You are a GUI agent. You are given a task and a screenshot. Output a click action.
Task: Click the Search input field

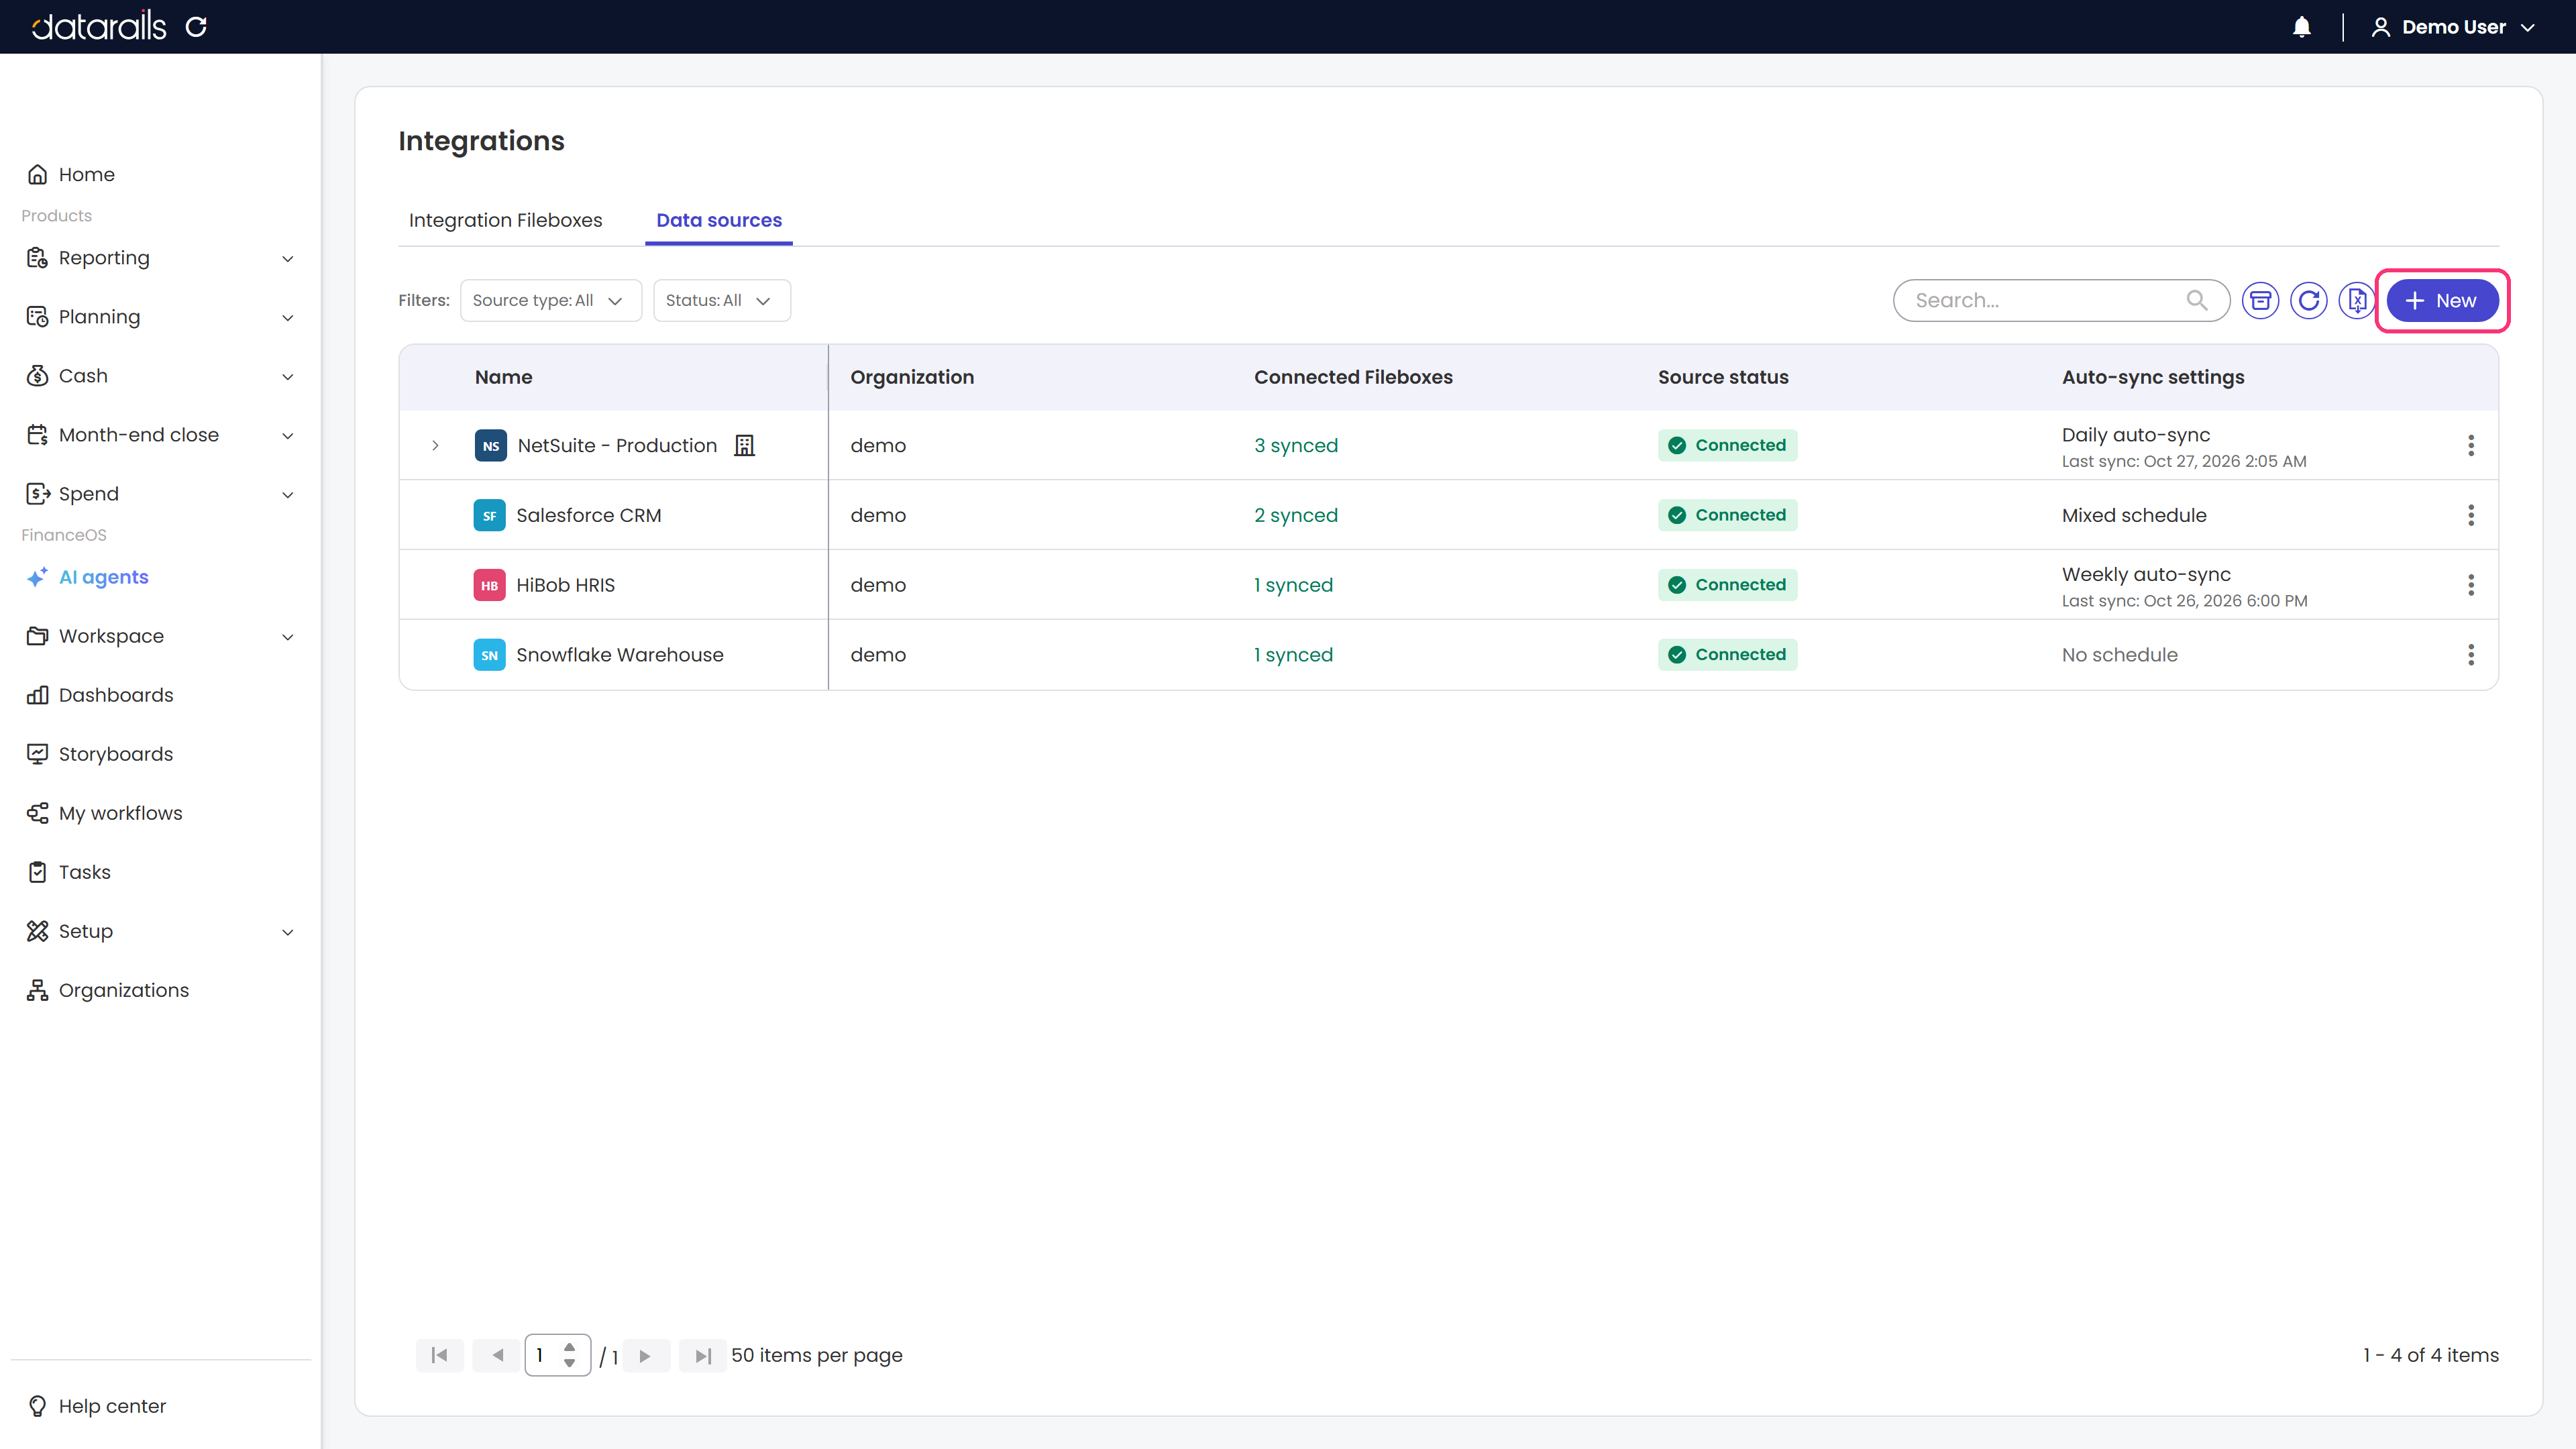pyautogui.click(x=2060, y=300)
